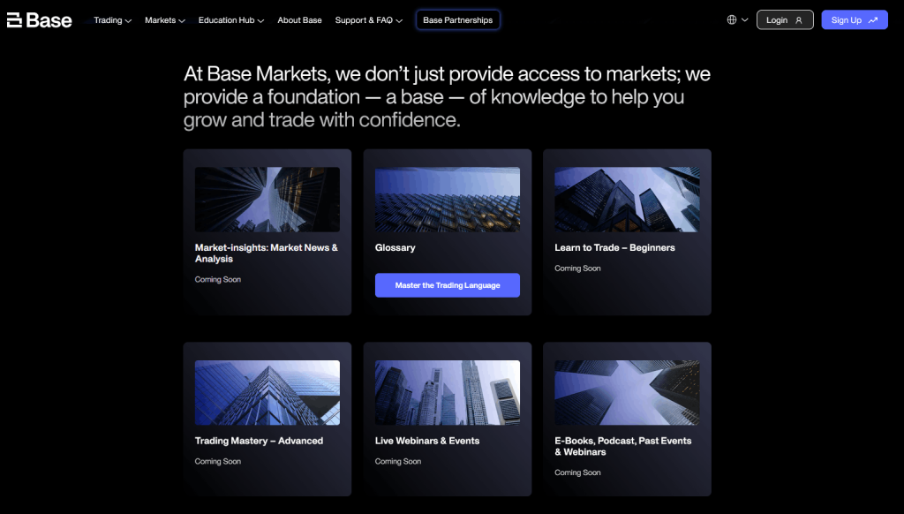Click Market-insights: Market News & Analysis title

point(267,253)
